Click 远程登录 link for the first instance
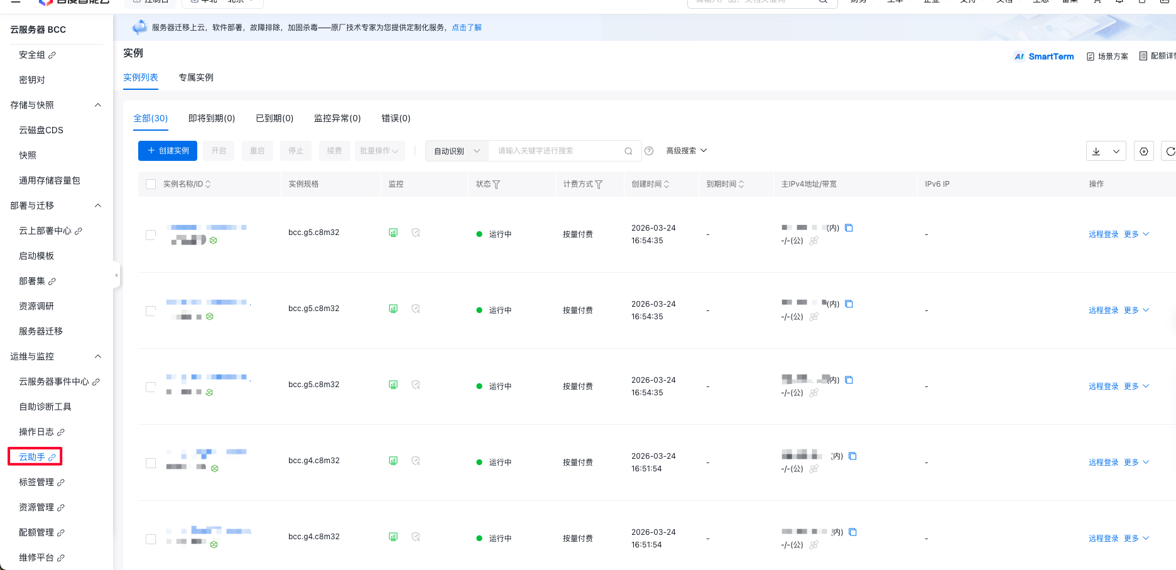This screenshot has height=570, width=1176. pos(1103,234)
